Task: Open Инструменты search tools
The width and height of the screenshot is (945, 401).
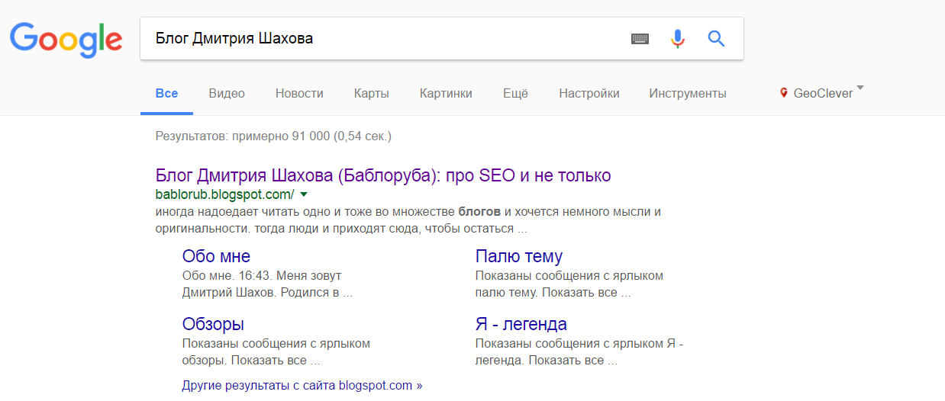Action: tap(687, 94)
